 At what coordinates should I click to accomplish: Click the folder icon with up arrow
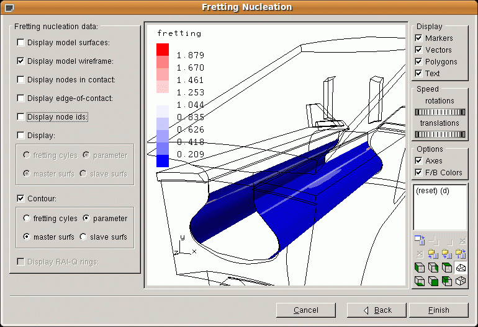(x=433, y=253)
